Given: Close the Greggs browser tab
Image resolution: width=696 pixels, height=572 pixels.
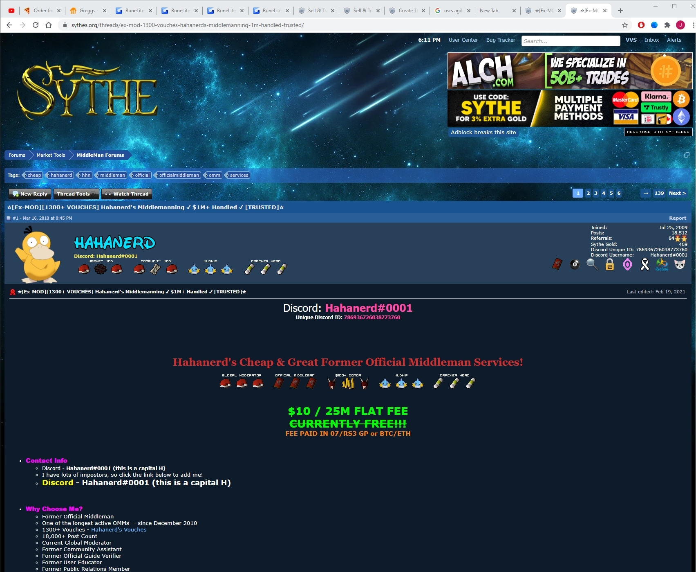Looking at the screenshot, I should (x=104, y=11).
